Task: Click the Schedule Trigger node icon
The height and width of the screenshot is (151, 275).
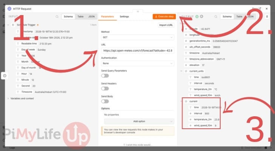Action: [13, 25]
